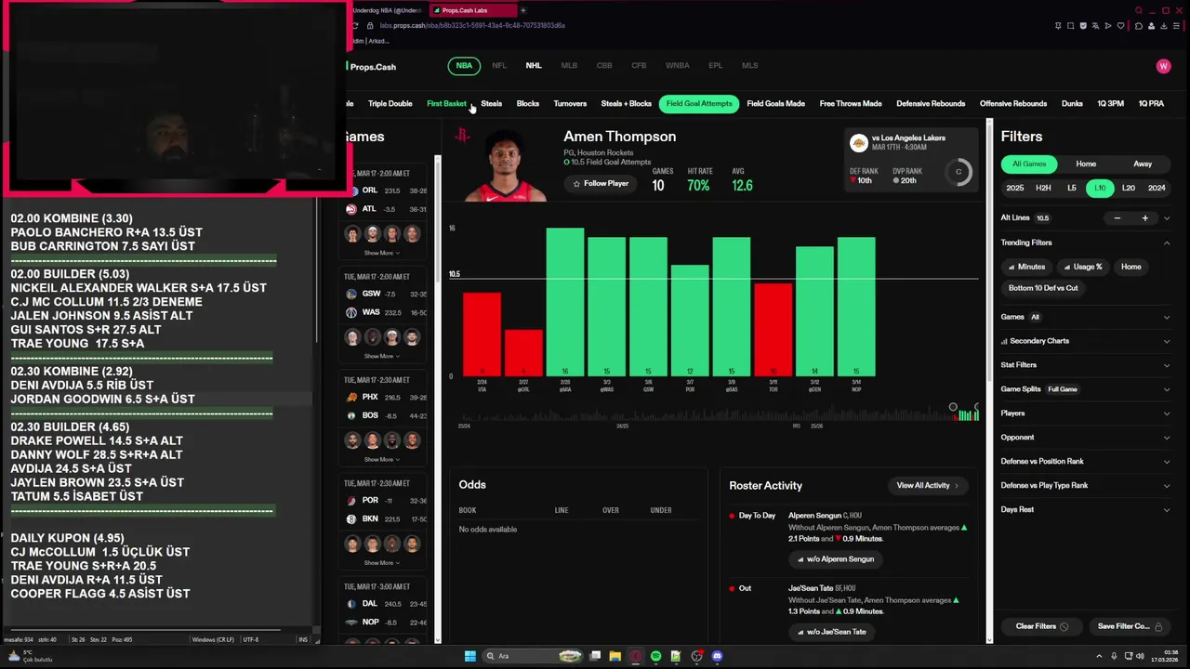1190x669 pixels.
Task: Select the Away games filter
Action: tap(1143, 164)
